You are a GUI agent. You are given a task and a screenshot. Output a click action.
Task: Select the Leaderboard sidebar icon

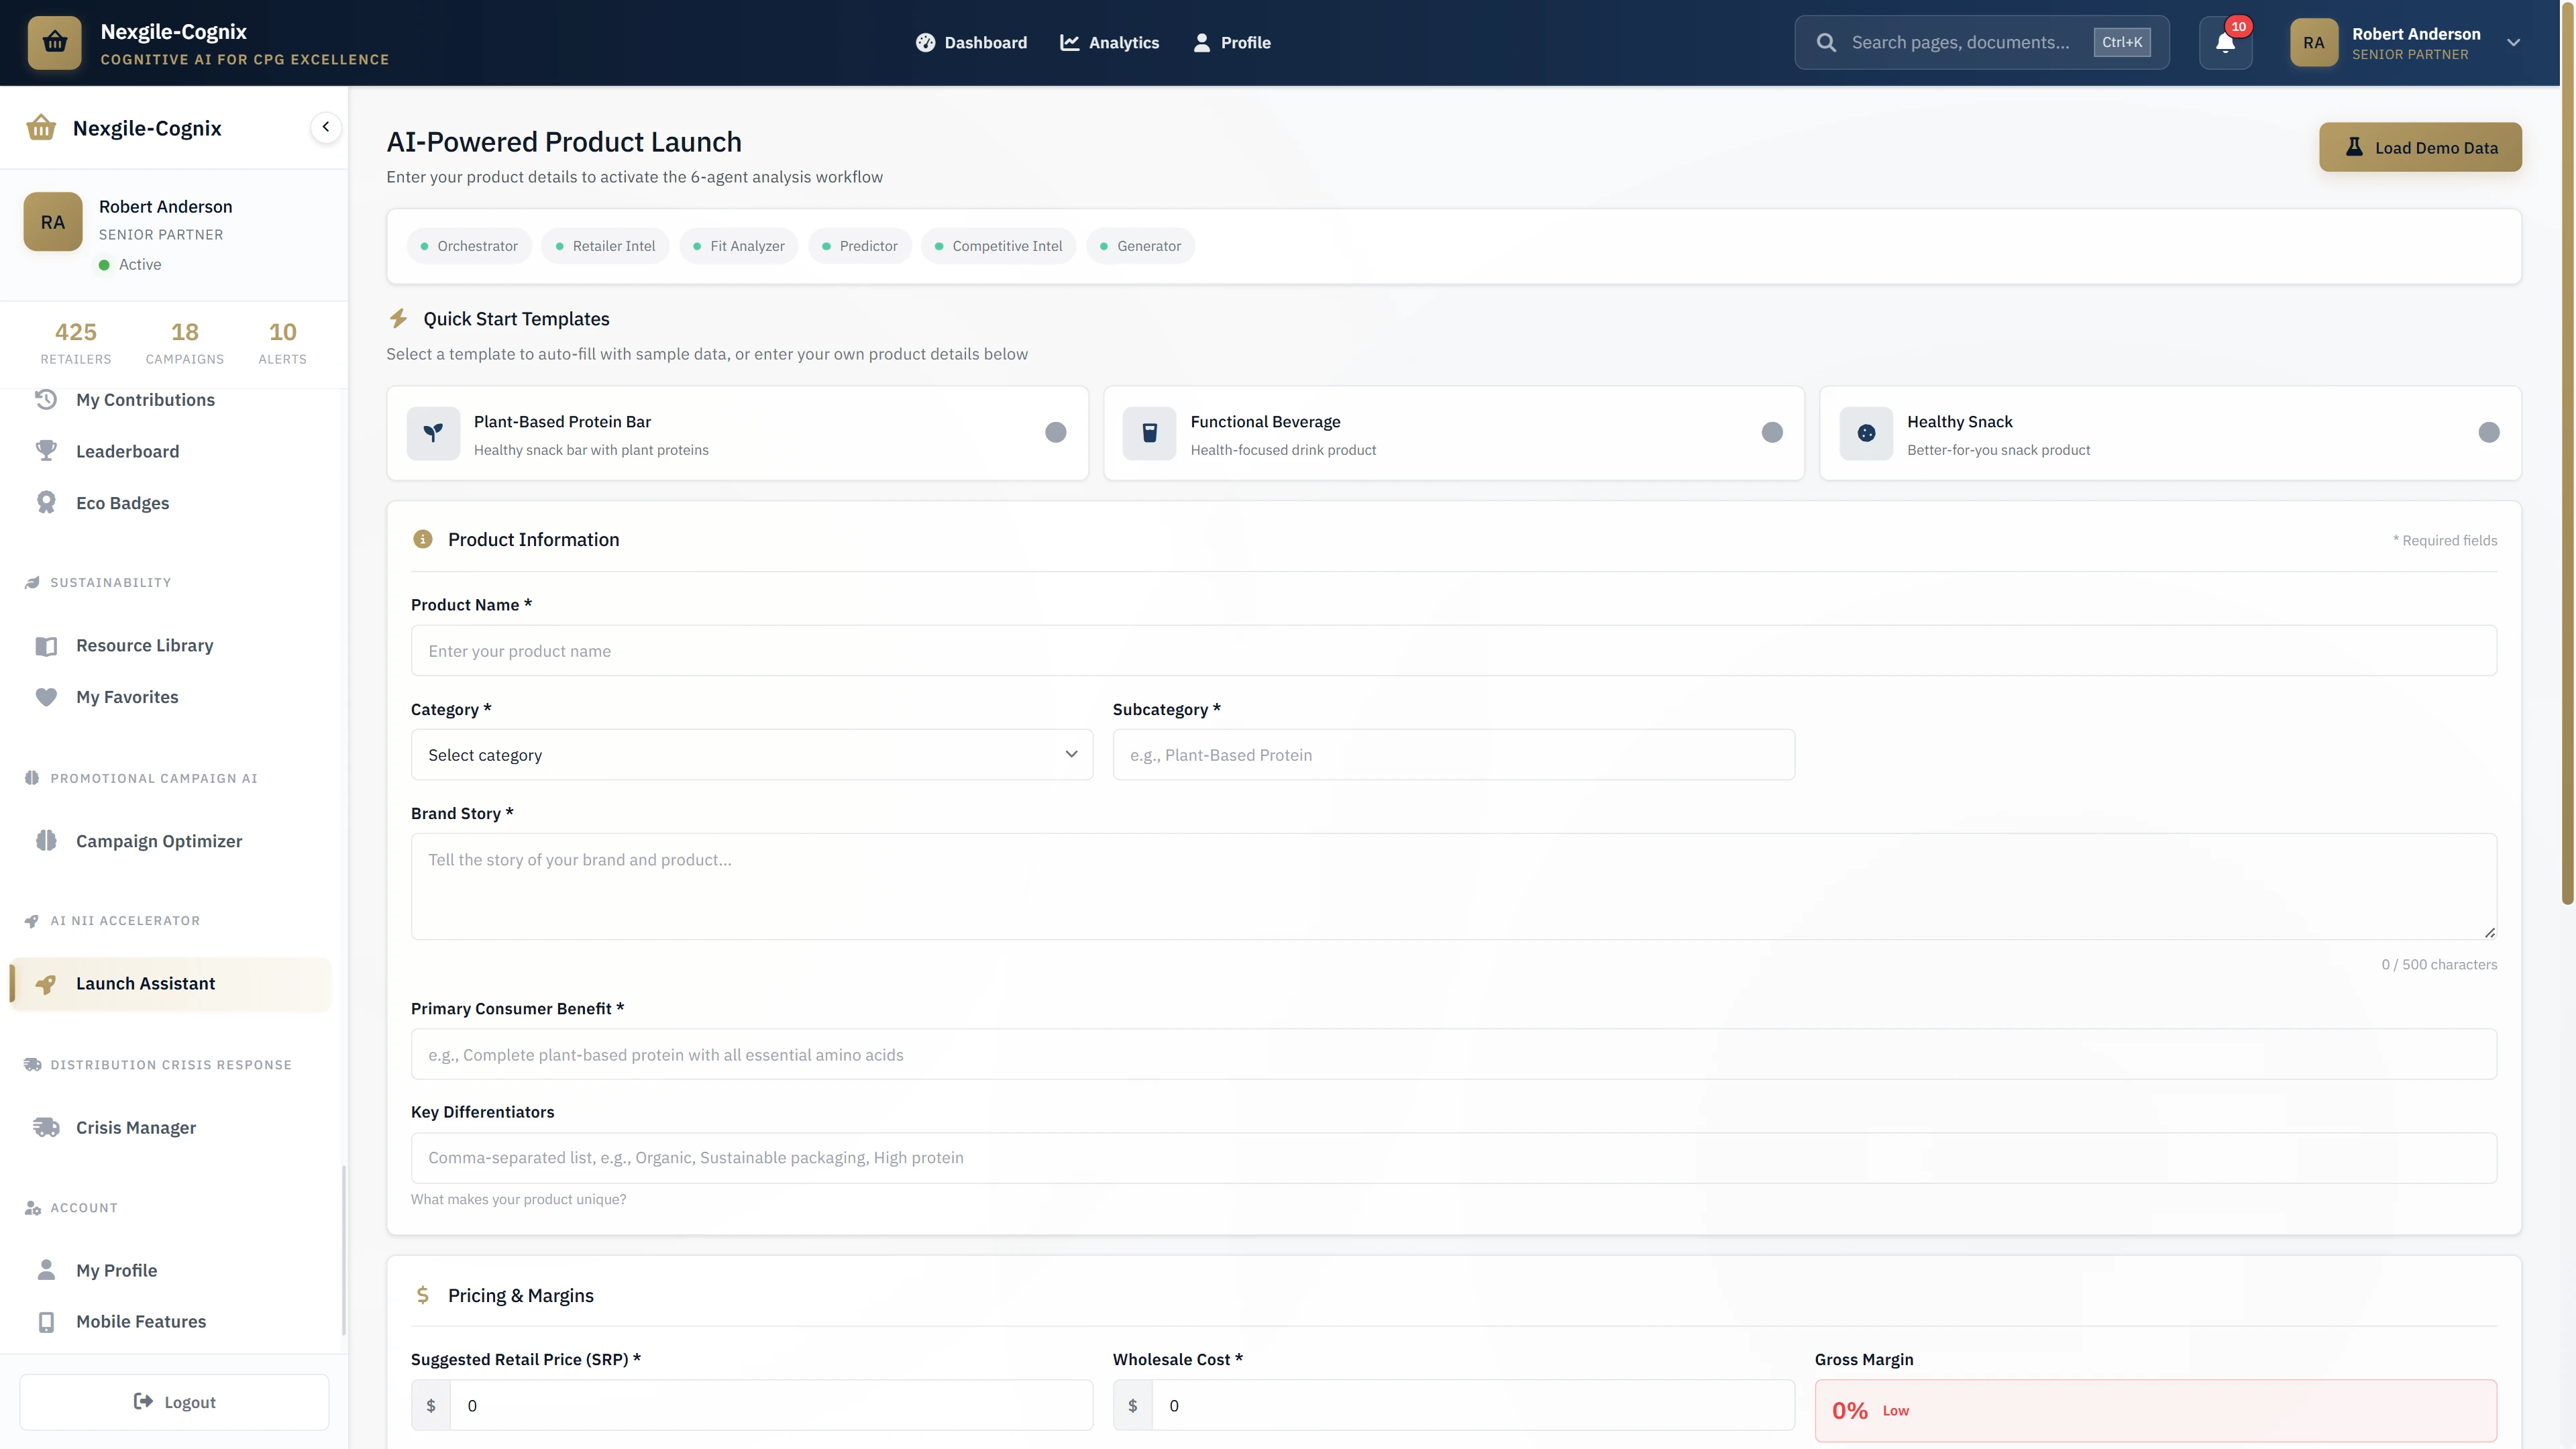tap(46, 451)
